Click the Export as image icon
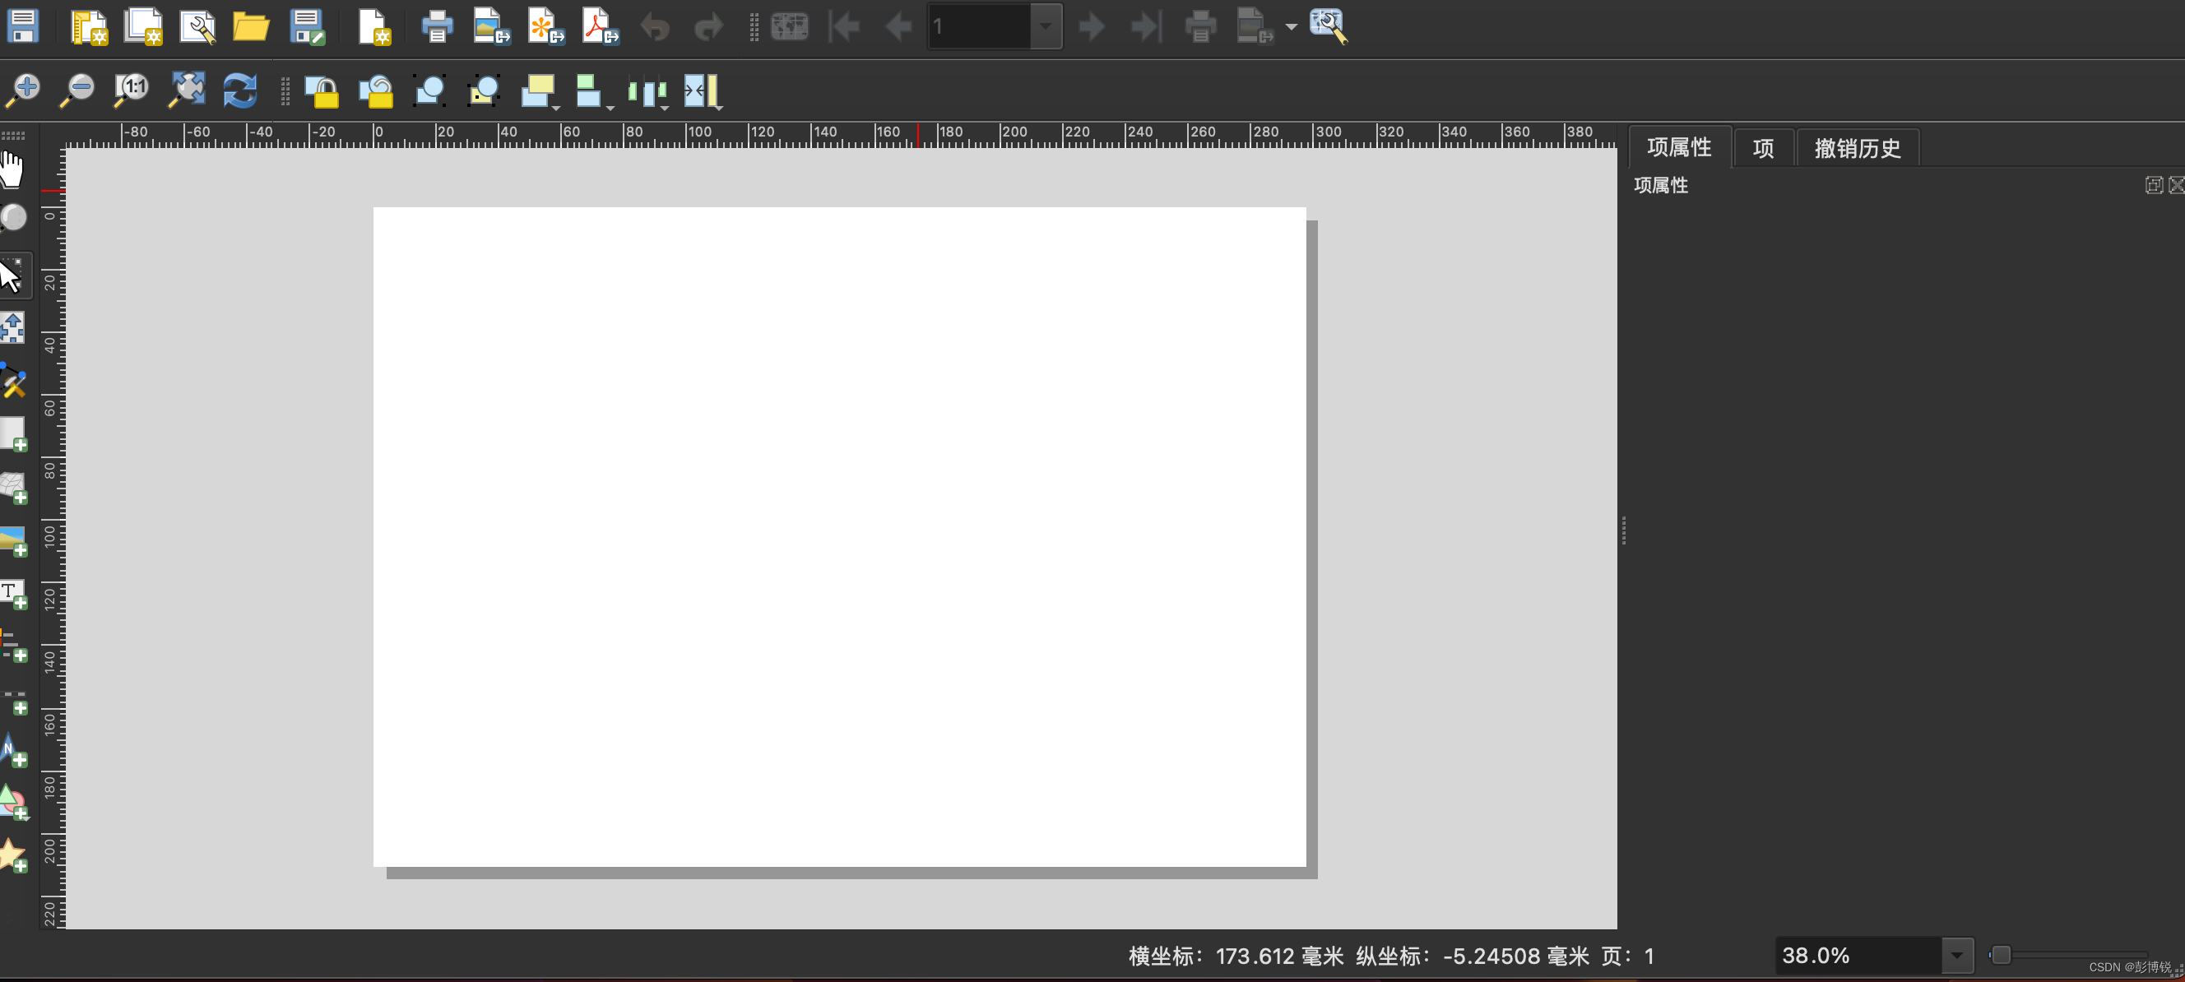The height and width of the screenshot is (982, 2185). point(490,25)
